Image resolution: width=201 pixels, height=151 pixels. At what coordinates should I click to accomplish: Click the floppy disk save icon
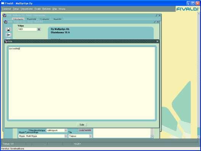click(x=8, y=29)
